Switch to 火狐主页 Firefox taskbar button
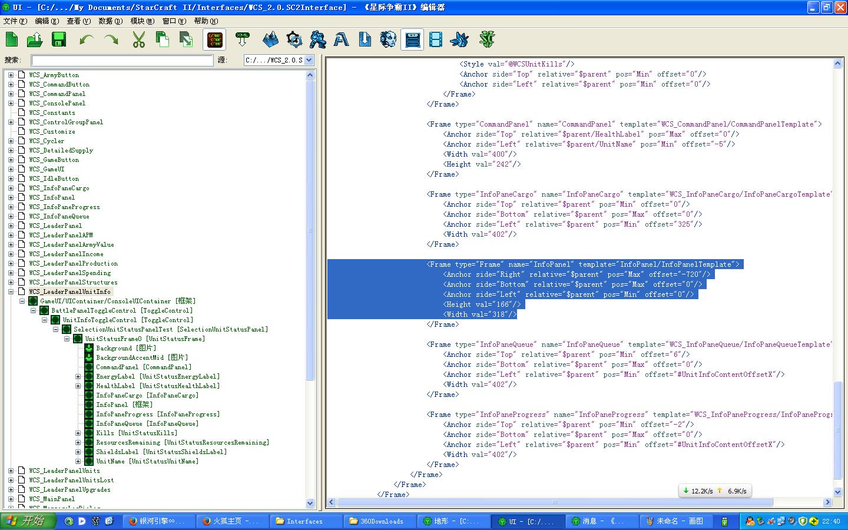The width and height of the screenshot is (848, 530). (x=232, y=521)
